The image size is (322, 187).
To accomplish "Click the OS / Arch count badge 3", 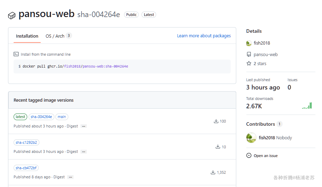I will tap(69, 36).
